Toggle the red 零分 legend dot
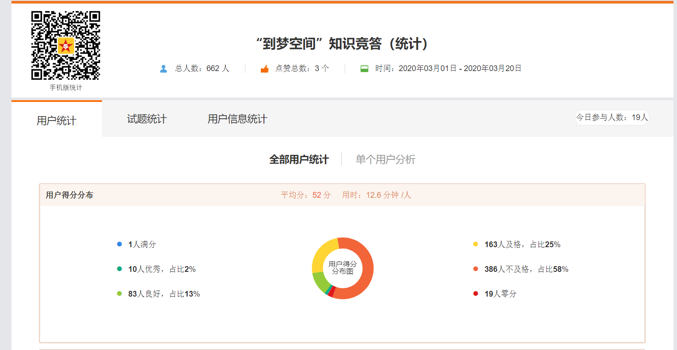The image size is (677, 350). 475,294
